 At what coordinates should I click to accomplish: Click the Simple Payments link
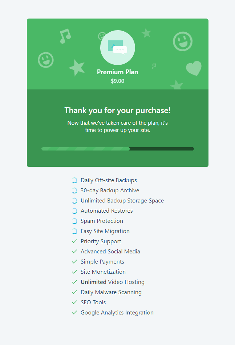[102, 261]
